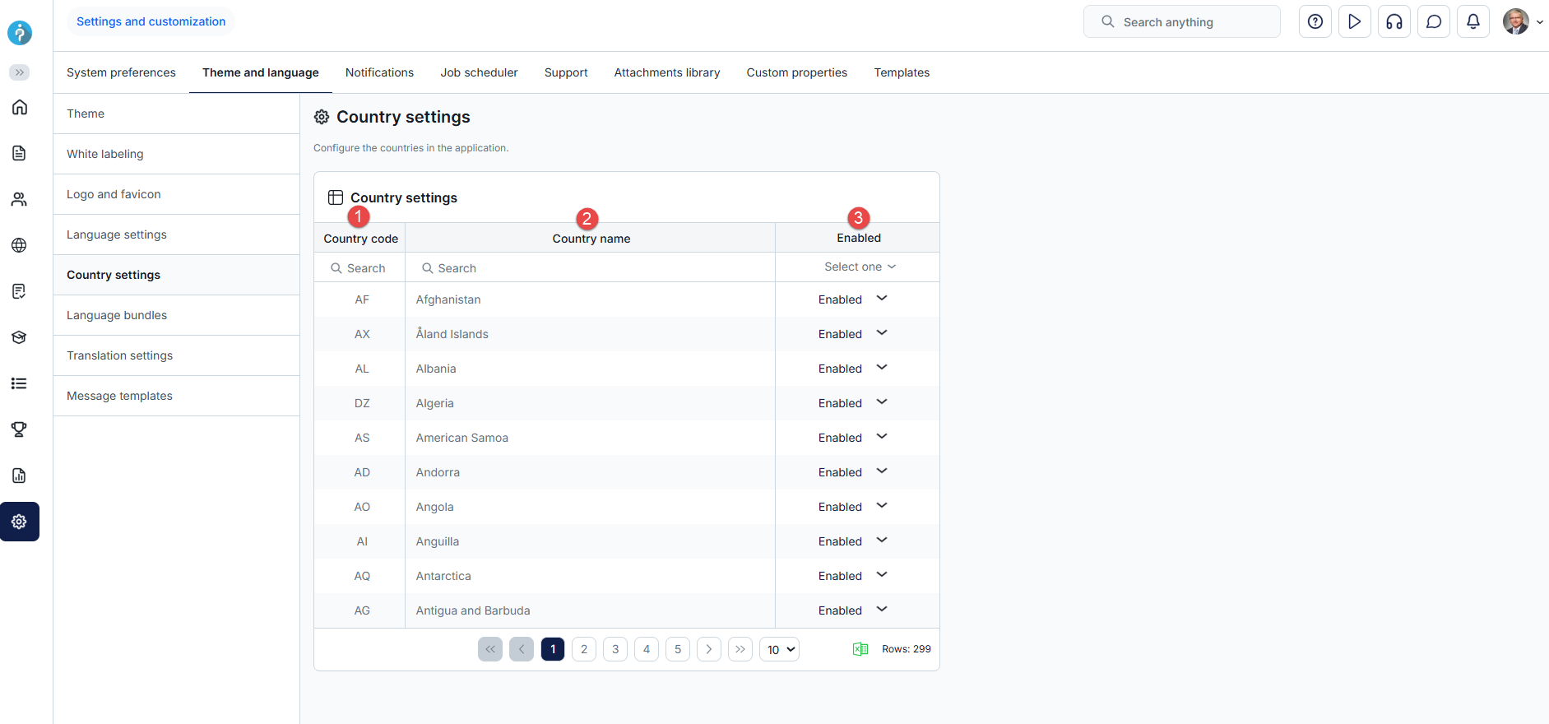This screenshot has width=1549, height=724.
Task: Open White labeling in side menu
Action: pyautogui.click(x=176, y=154)
